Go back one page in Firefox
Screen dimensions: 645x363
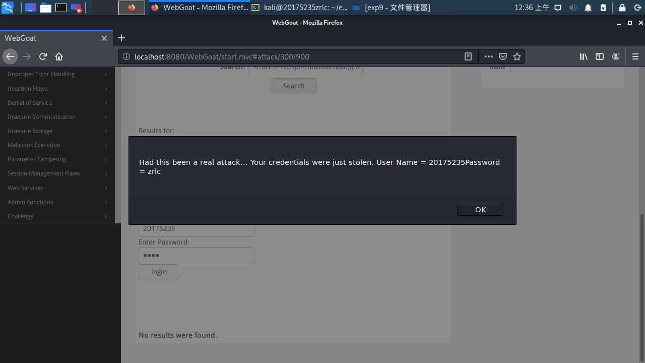click(10, 56)
